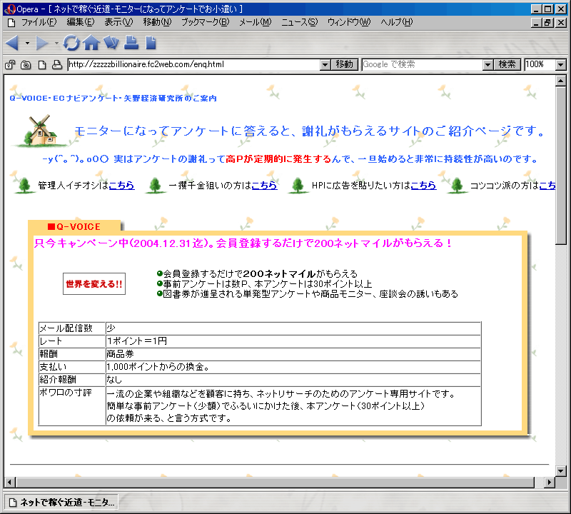The height and width of the screenshot is (514, 571).
Task: Open the ブックマーク(B) menu
Action: (x=206, y=22)
